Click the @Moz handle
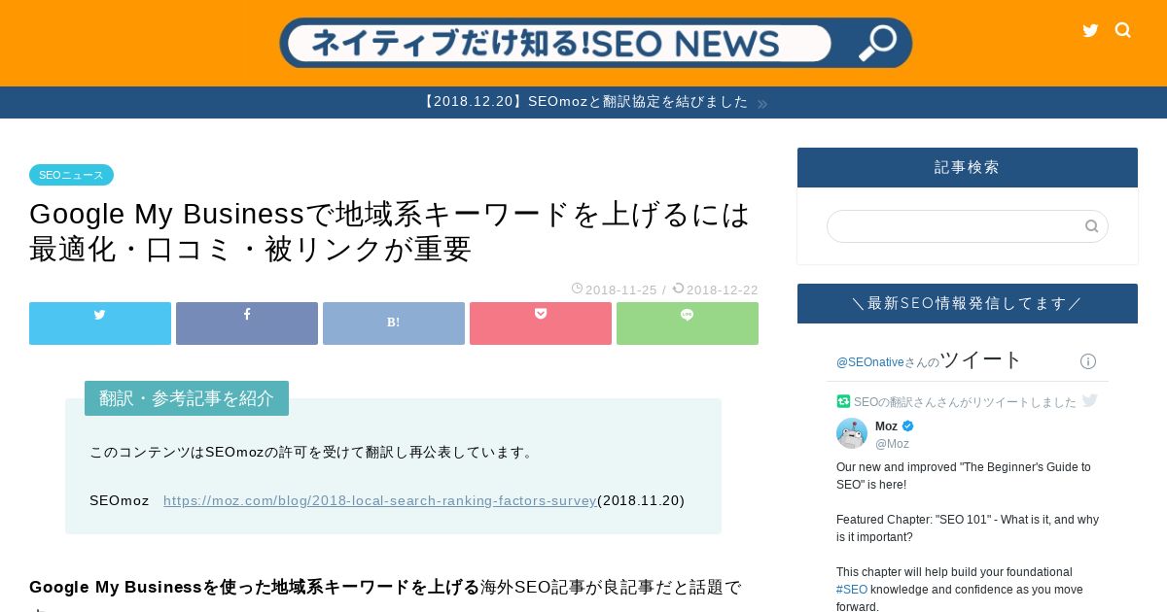Viewport: 1167px width, 612px height. [x=892, y=444]
